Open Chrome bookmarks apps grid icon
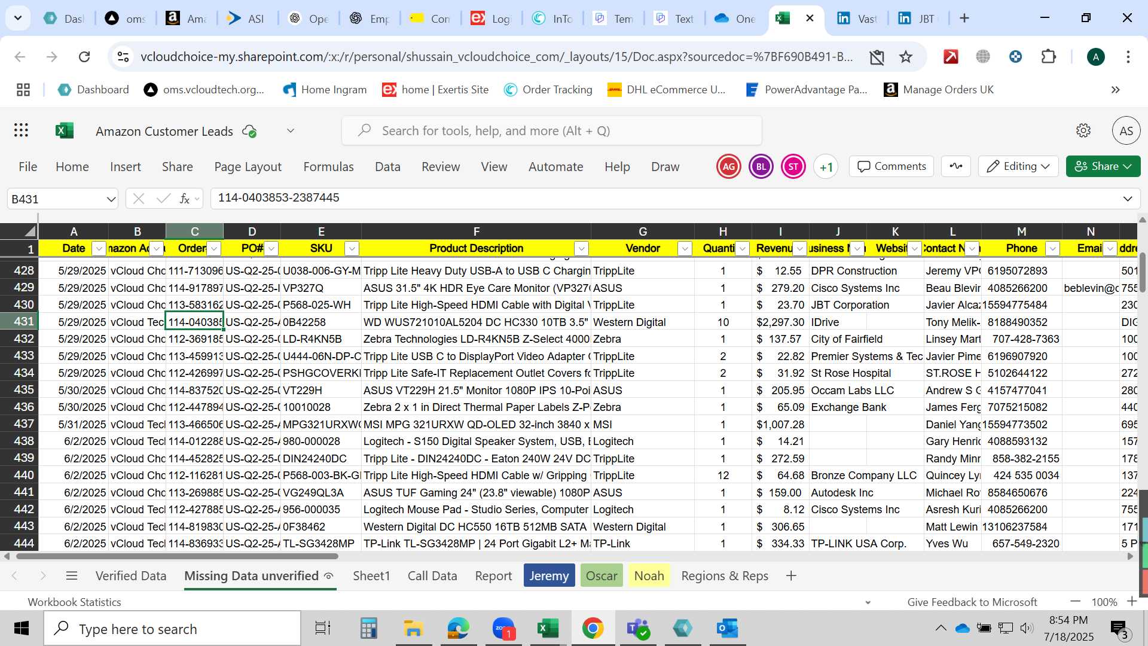 coord(23,90)
